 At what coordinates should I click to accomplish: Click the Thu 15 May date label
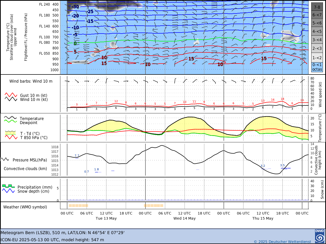(x=263, y=218)
